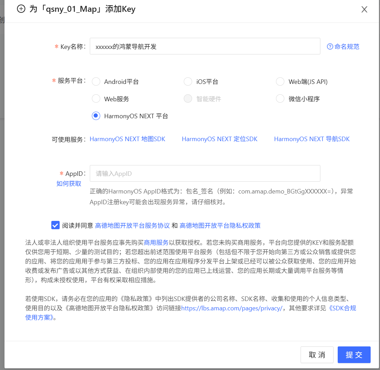The width and height of the screenshot is (380, 370).
Task: Open the HarmonyOS NEXT 导航SDK link
Action: click(x=312, y=139)
